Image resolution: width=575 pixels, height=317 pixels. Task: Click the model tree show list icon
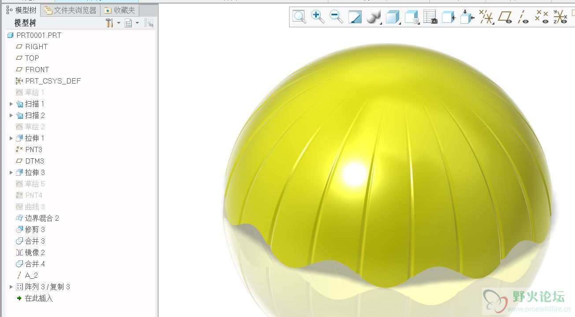tap(128, 23)
